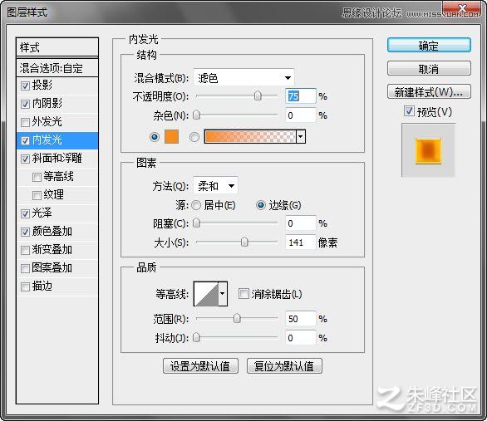Toggle the 消除锯齿 anti-alias checkbox
This screenshot has height=421, width=487.
pos(243,293)
